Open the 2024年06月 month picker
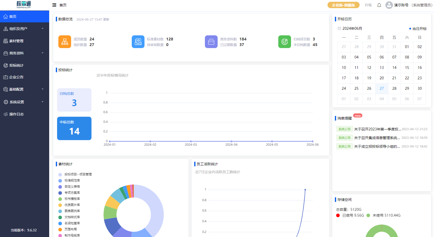The width and height of the screenshot is (434, 237). [x=352, y=28]
